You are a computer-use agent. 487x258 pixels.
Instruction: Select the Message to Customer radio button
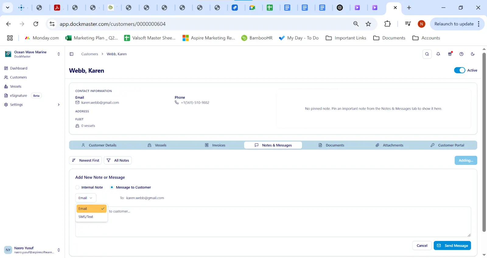pyautogui.click(x=112, y=188)
